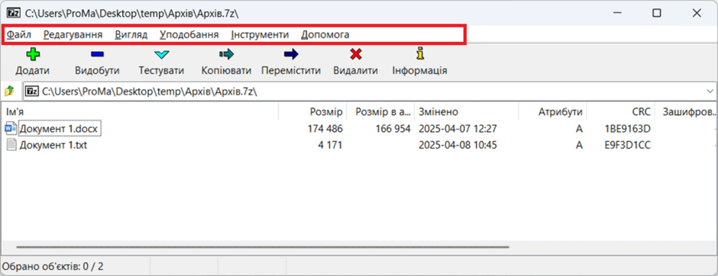Click the date 2025-04-07 12:27

[458, 130]
